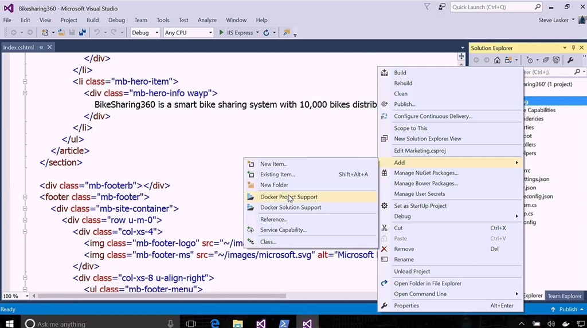Click the Quick Launch search field

click(x=492, y=7)
